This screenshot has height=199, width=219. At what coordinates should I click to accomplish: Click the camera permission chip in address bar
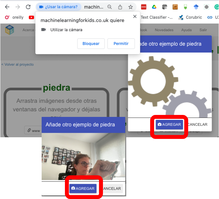point(58,7)
